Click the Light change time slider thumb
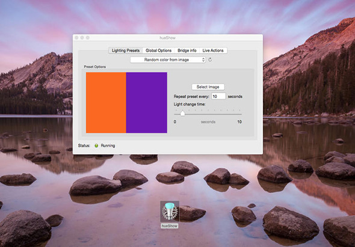Image resolution: width=355 pixels, height=247 pixels. coord(182,114)
